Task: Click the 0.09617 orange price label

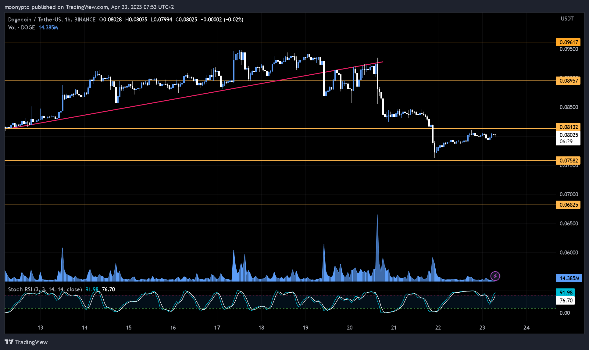Action: click(568, 42)
